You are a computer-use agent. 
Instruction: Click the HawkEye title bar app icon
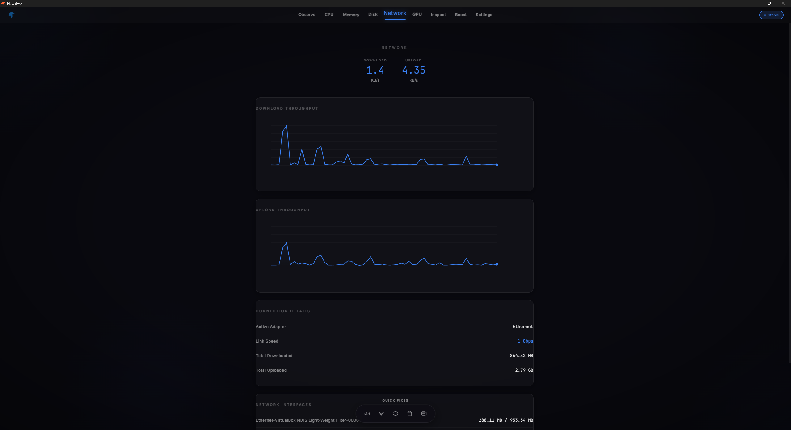click(3, 3)
